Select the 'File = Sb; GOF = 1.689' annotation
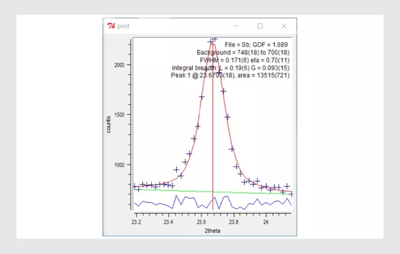The image size is (400, 254). [256, 45]
